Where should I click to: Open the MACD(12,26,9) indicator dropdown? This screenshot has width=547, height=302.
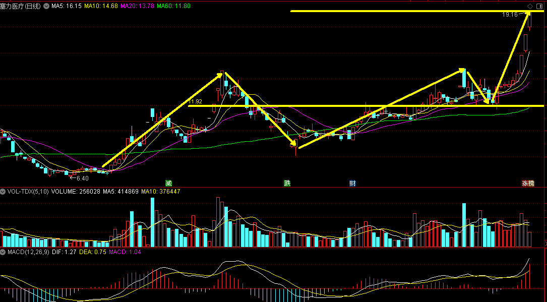pos(3,252)
